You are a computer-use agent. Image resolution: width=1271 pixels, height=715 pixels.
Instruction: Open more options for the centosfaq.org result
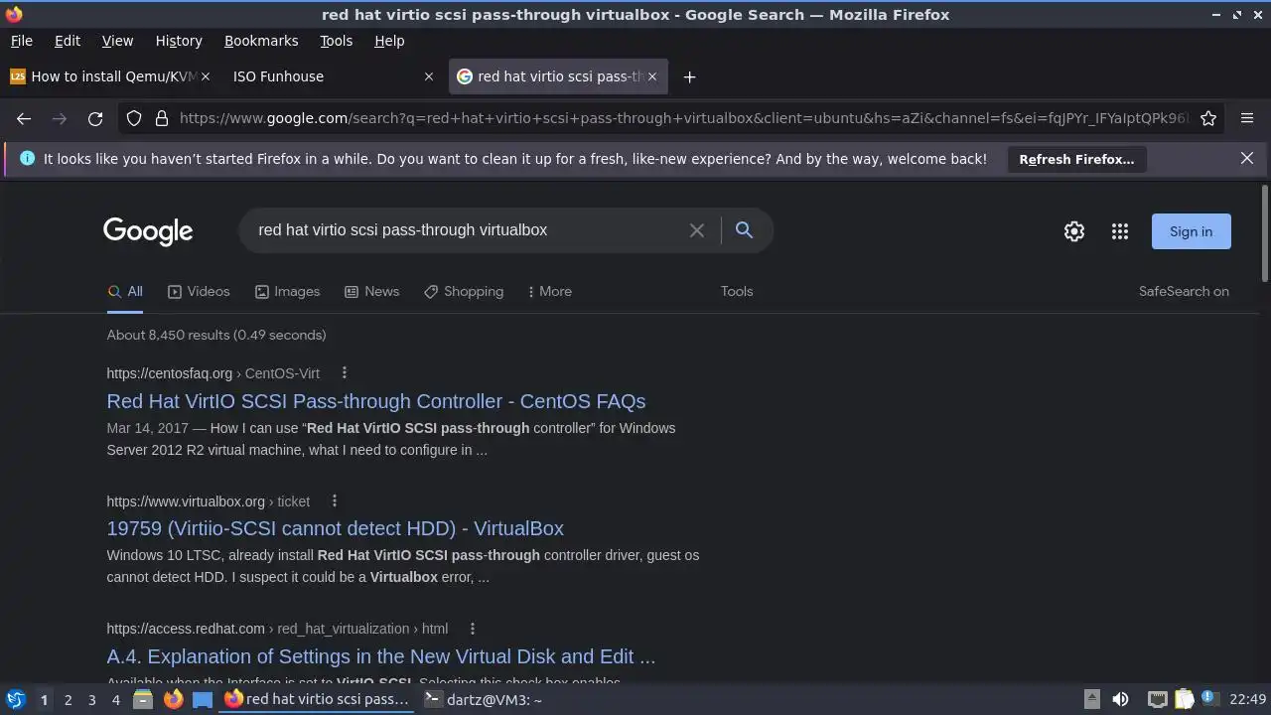point(345,373)
